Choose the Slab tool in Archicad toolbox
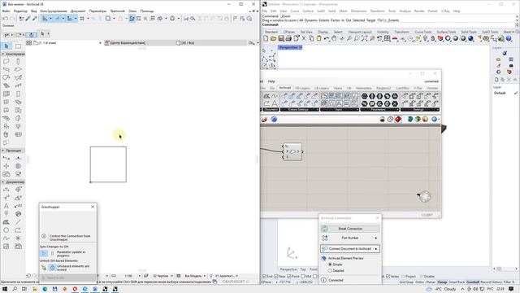The width and height of the screenshot is (520, 293). pyautogui.click(x=18, y=69)
